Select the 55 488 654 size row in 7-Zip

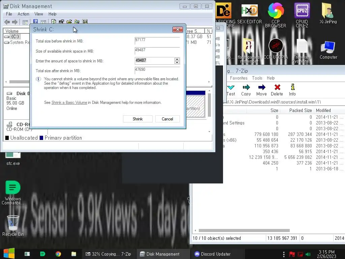click(284, 140)
